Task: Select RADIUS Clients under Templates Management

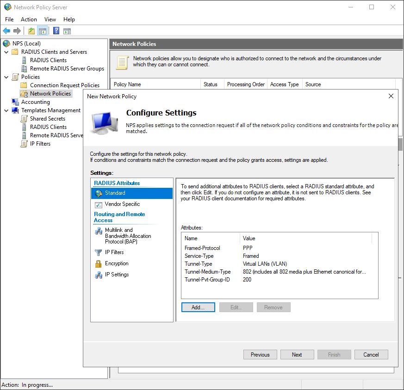Action: (49, 127)
